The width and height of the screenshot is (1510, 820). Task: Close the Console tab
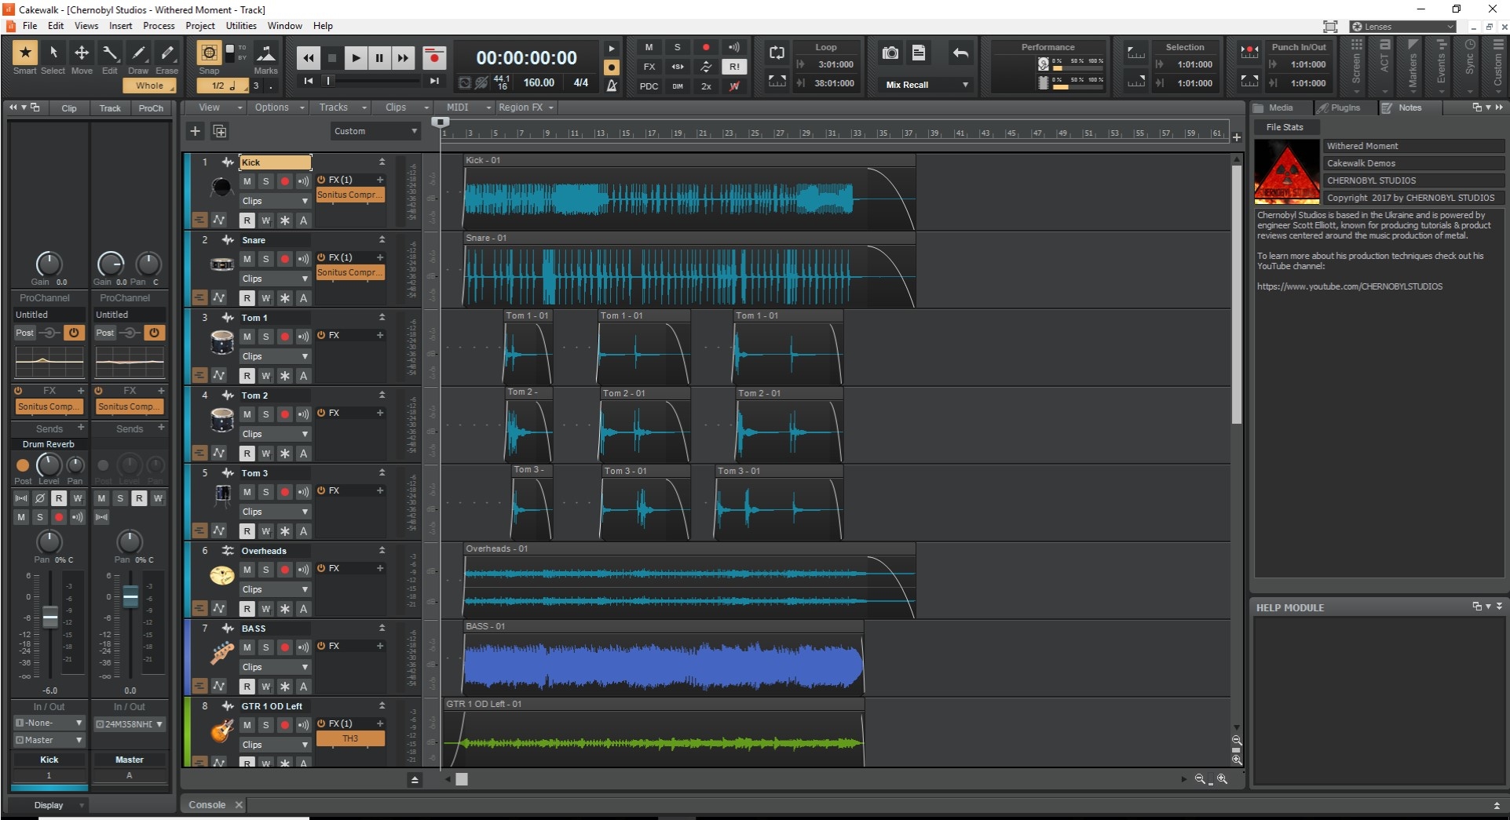[x=239, y=805]
